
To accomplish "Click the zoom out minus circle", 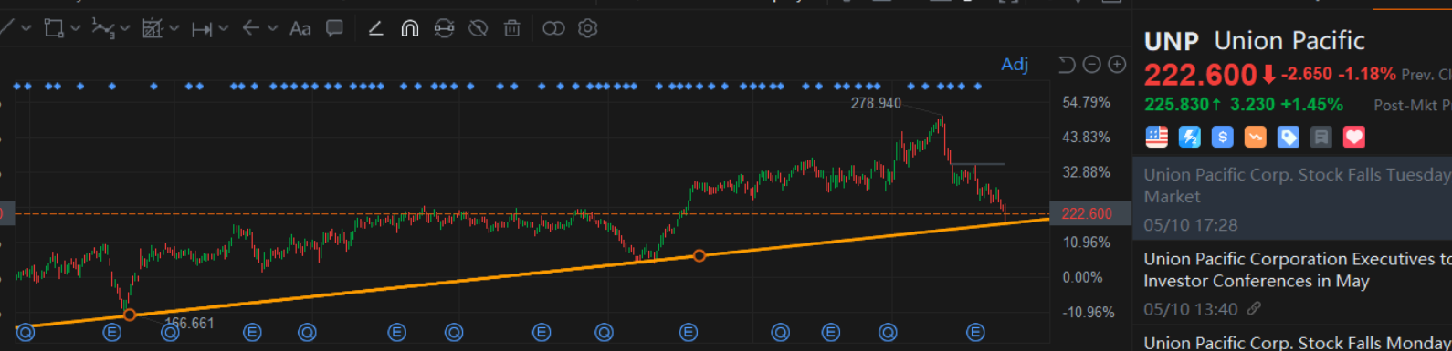I will click(x=1091, y=64).
